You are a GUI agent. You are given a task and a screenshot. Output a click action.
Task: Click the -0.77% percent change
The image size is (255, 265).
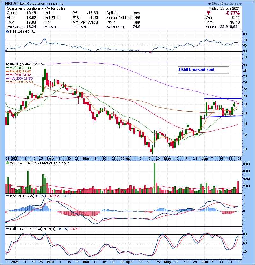[x=232, y=13]
